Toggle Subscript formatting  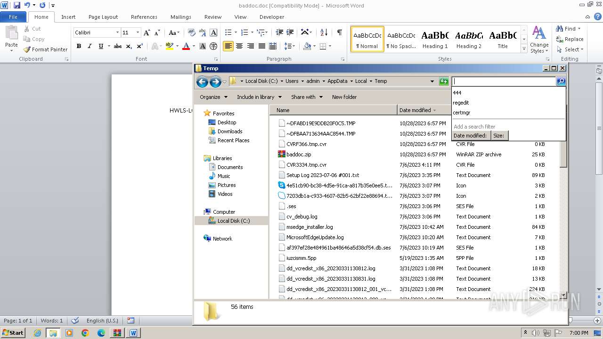[129, 46]
